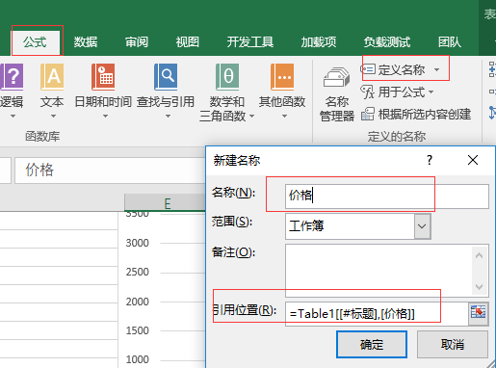
Task: Switch to the 加载项 ribbon tab
Action: click(x=319, y=42)
